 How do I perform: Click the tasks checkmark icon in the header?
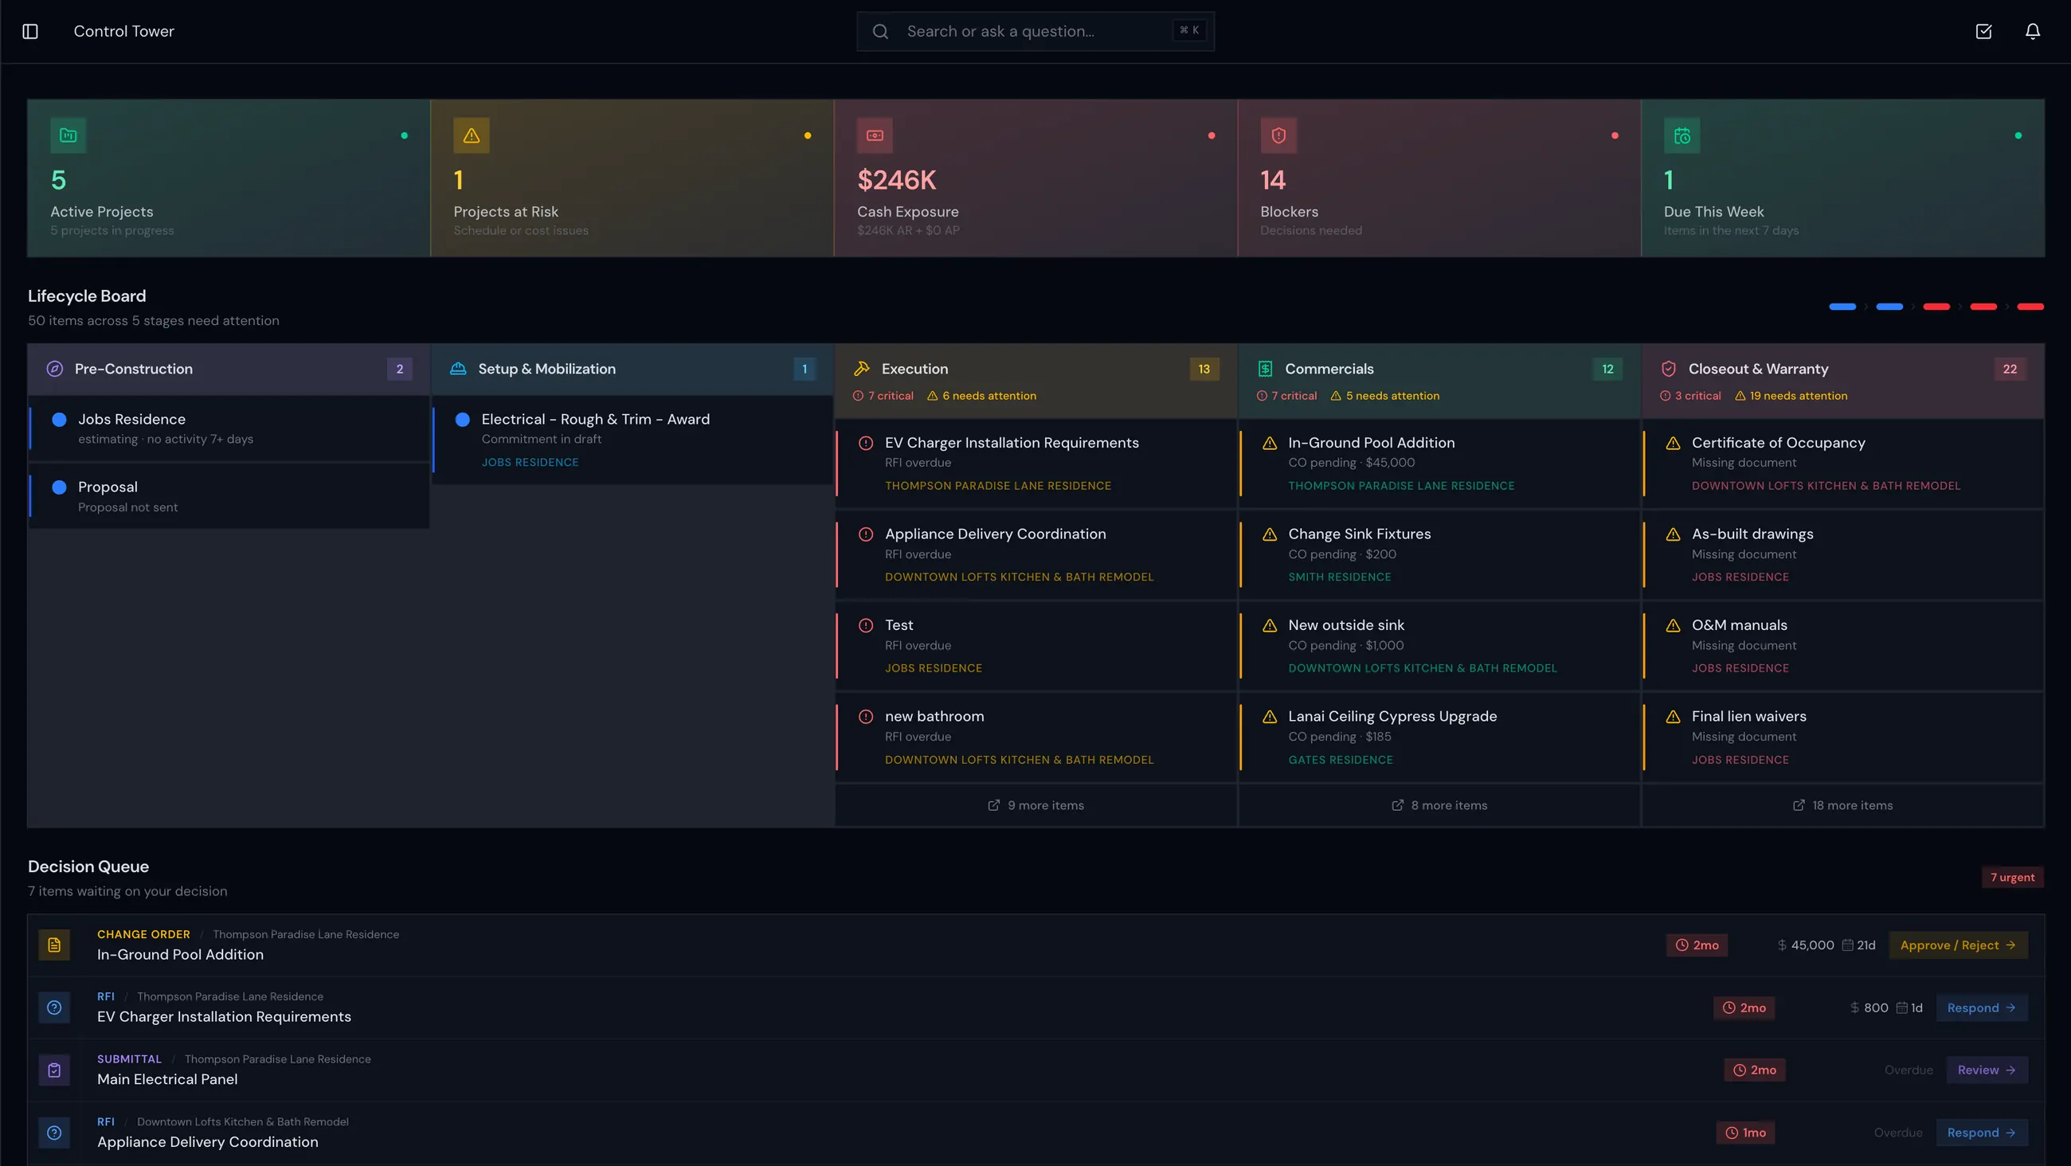pyautogui.click(x=1983, y=31)
